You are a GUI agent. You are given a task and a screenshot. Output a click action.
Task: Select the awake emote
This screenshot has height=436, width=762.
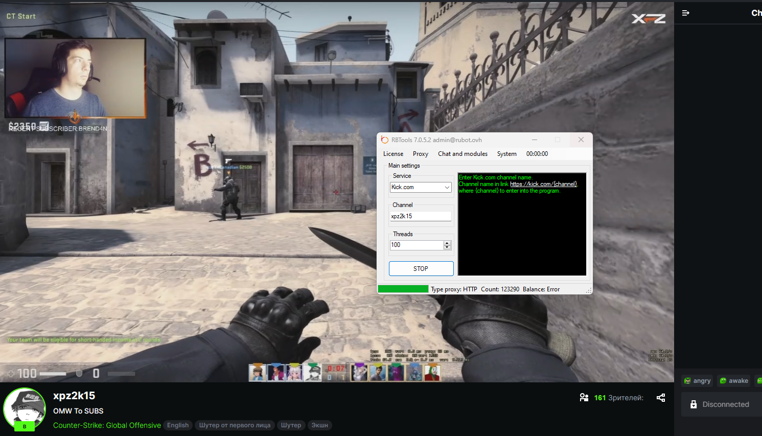click(x=734, y=381)
